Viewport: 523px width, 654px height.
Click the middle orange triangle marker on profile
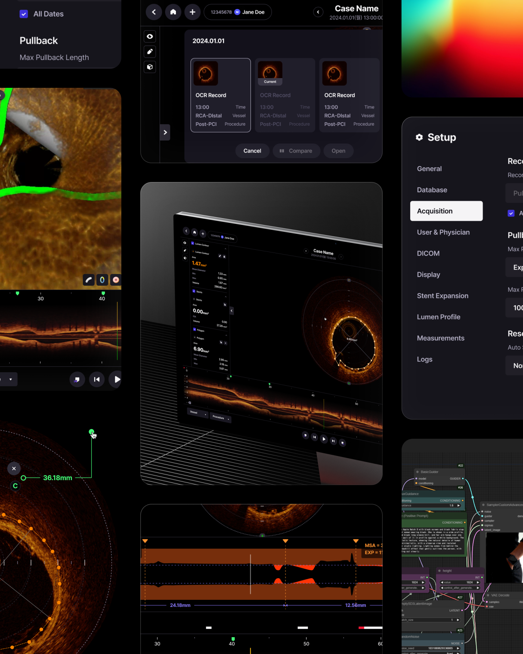tap(285, 541)
